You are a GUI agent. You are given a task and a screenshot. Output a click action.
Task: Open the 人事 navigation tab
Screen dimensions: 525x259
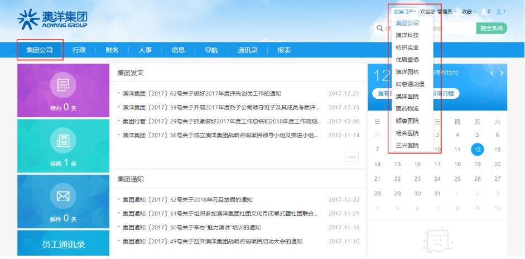coord(145,50)
